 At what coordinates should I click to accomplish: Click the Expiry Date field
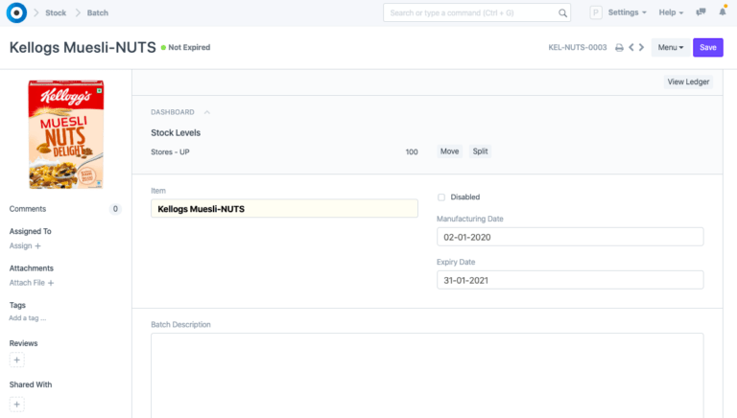[570, 280]
